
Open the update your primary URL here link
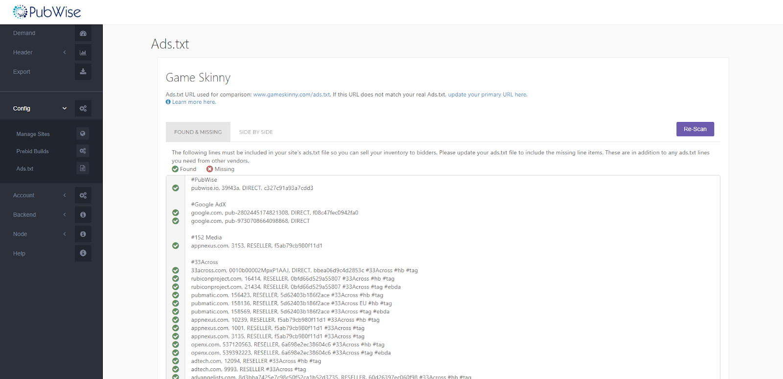tap(487, 95)
